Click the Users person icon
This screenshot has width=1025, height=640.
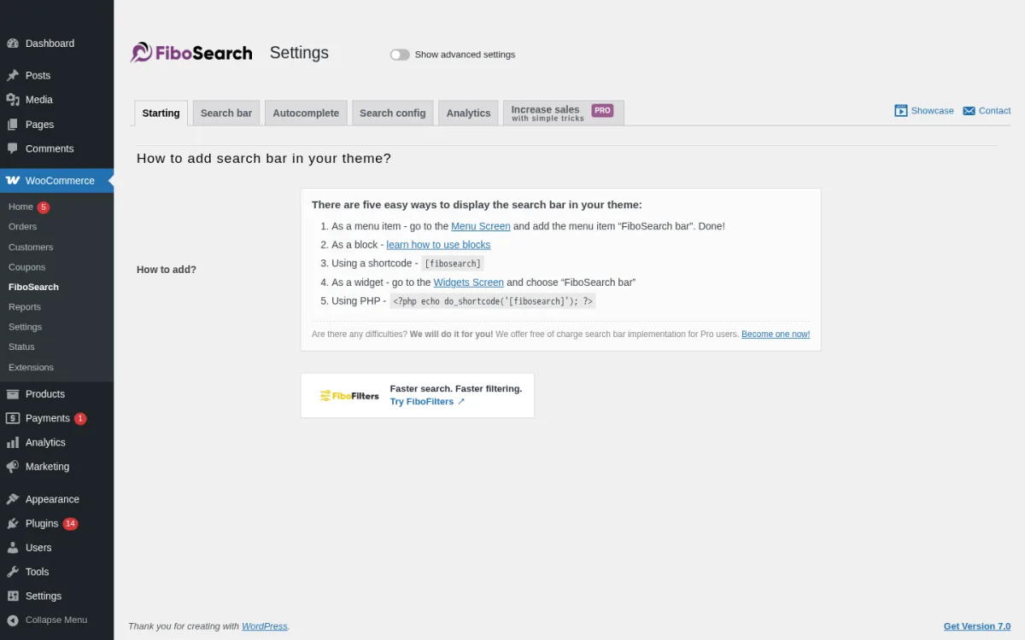[x=13, y=548]
